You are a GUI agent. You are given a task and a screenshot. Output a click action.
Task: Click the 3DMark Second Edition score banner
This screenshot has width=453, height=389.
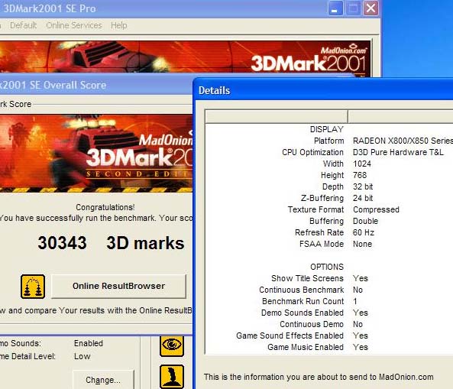pos(96,153)
